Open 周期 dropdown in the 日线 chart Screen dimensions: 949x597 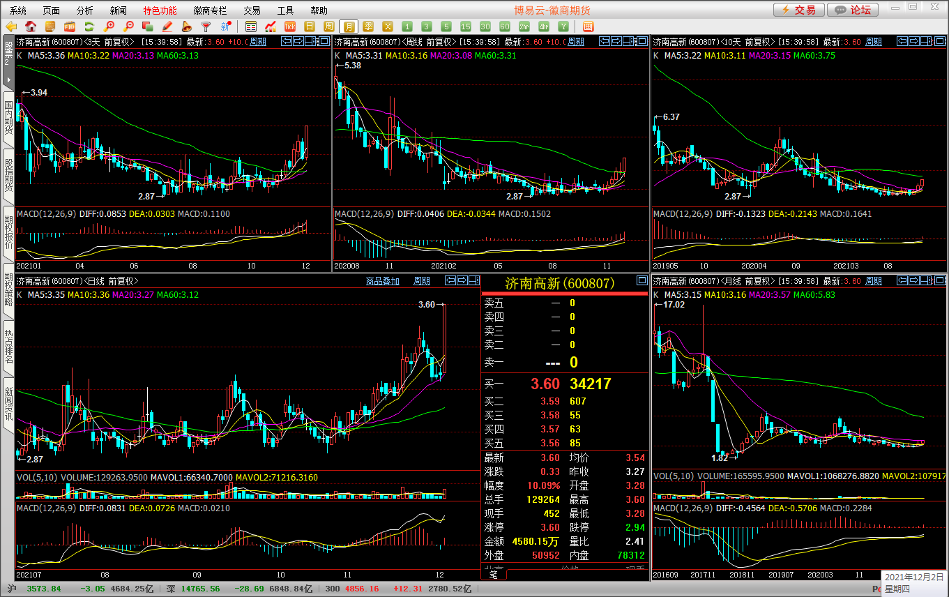click(x=422, y=281)
